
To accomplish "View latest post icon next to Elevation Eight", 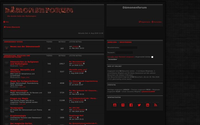I will tap(85, 100).
